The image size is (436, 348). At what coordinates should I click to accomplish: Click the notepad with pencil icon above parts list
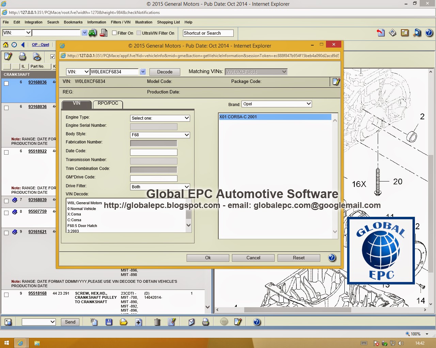point(8,56)
